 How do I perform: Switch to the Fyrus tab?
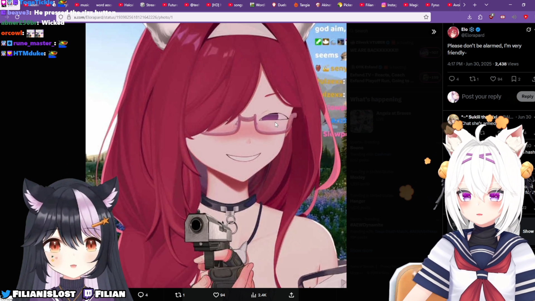point(433,5)
